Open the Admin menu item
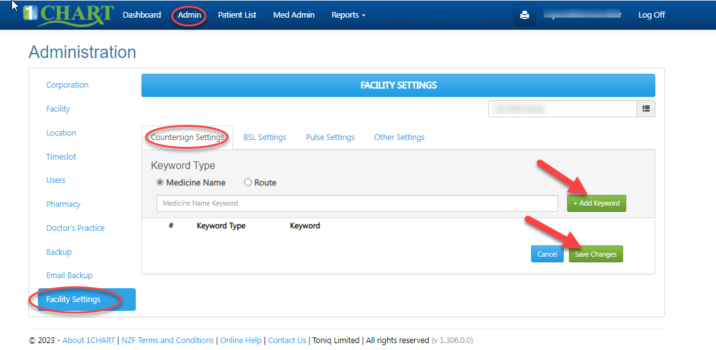716x350 pixels. pos(189,15)
